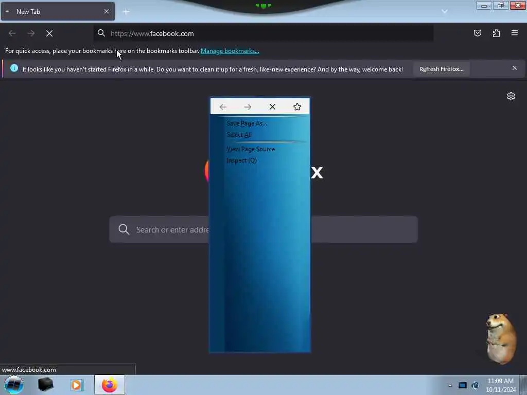Open a new tab with plus button
This screenshot has height=395, width=527.
click(x=126, y=12)
